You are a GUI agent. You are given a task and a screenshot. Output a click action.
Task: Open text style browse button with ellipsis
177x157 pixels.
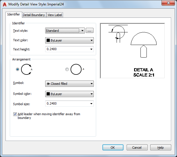point(90,31)
